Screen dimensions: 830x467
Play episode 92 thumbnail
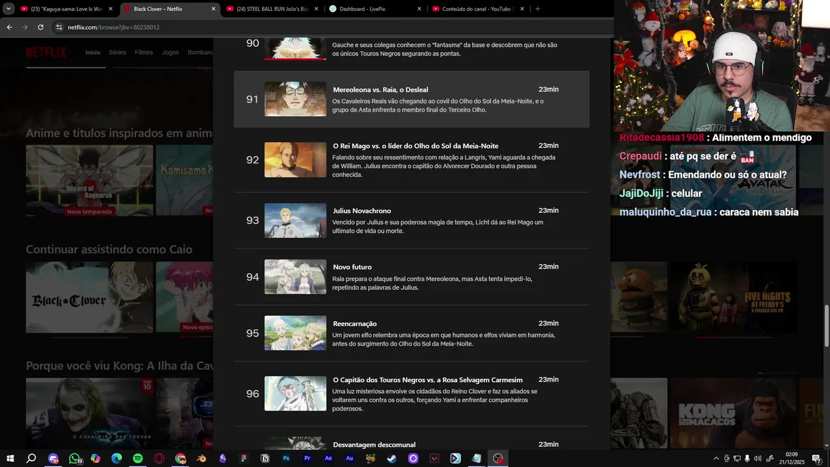click(x=295, y=160)
